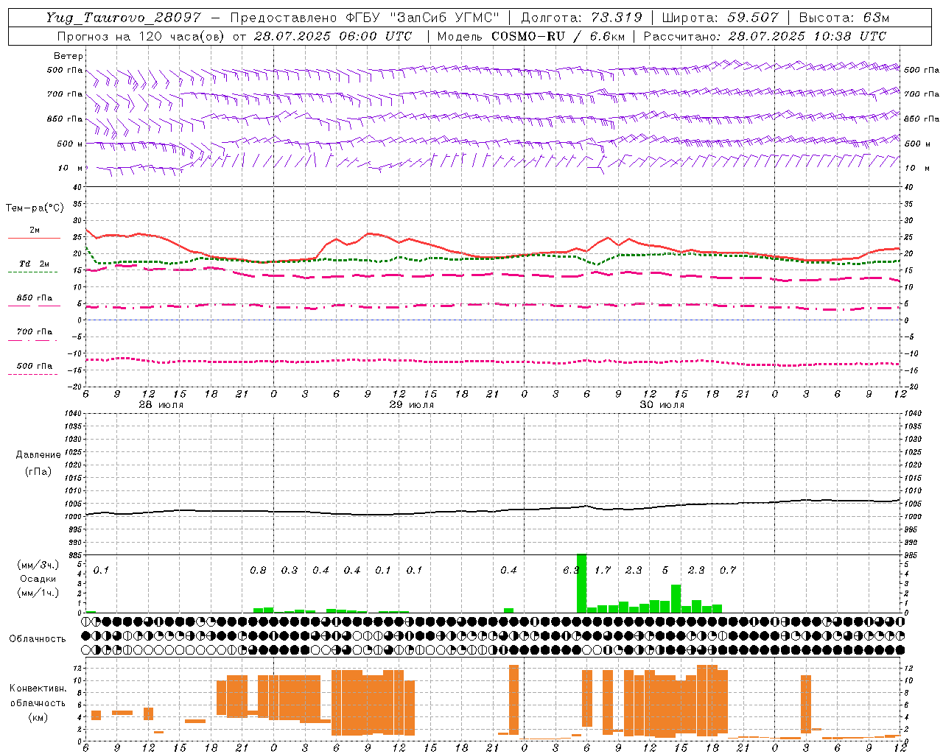This screenshot has width=943, height=754.
Task: Select the Давление pressure panel label
Action: point(38,455)
